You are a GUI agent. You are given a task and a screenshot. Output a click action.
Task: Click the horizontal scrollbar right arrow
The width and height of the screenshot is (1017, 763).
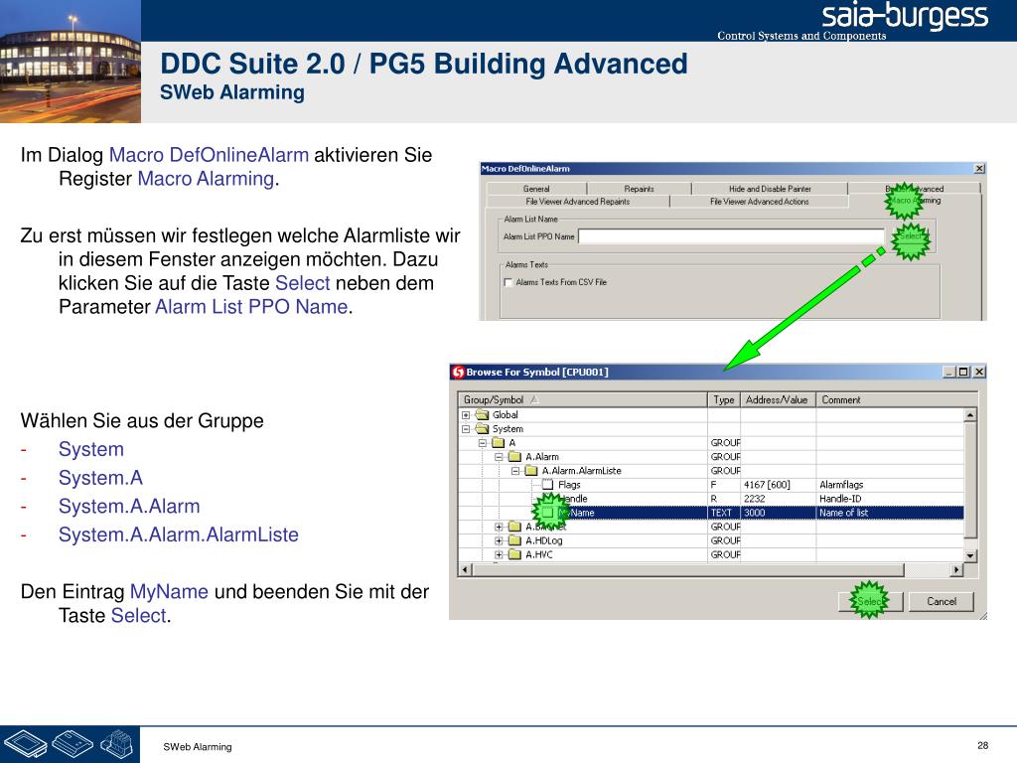coord(956,569)
